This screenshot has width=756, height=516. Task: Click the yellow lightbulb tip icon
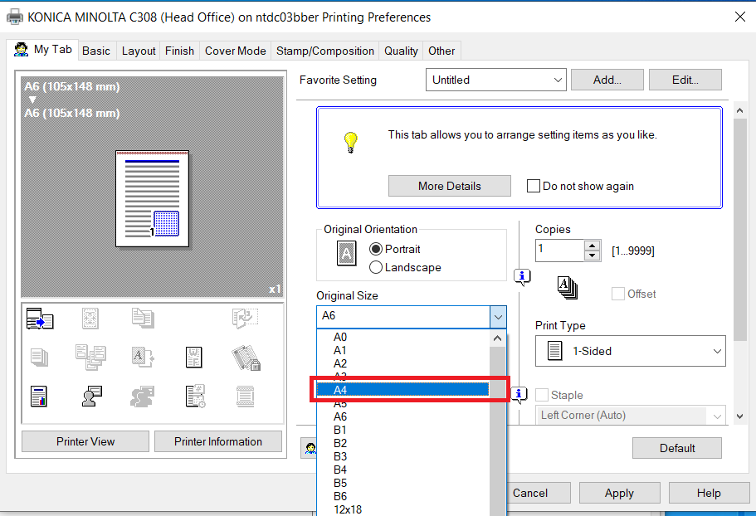pos(350,142)
